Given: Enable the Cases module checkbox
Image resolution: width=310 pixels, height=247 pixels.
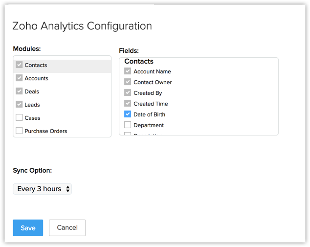Looking at the screenshot, I should 19,117.
